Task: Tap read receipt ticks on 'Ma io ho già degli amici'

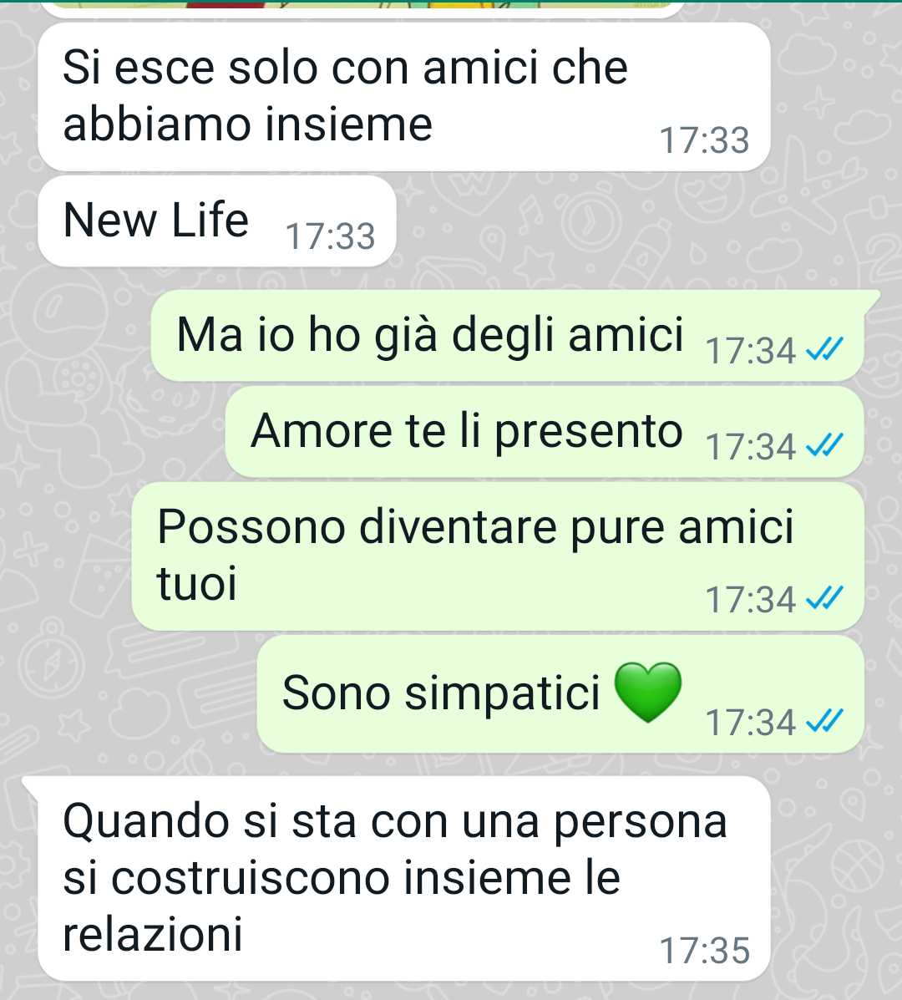Action: pos(825,349)
